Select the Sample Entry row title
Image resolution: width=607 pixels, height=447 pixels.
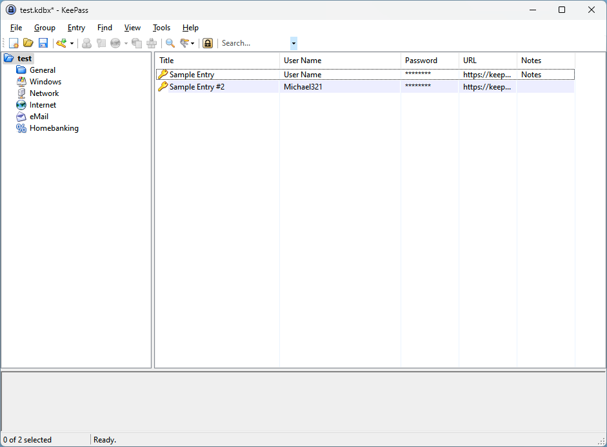[x=192, y=75]
